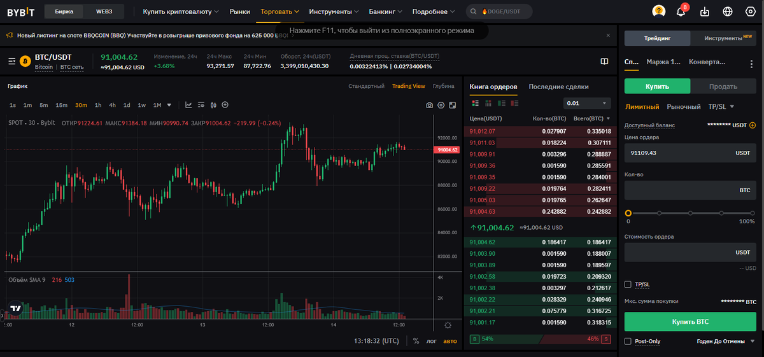
Task: Click the quantity slider handle at 0
Action: click(x=628, y=213)
